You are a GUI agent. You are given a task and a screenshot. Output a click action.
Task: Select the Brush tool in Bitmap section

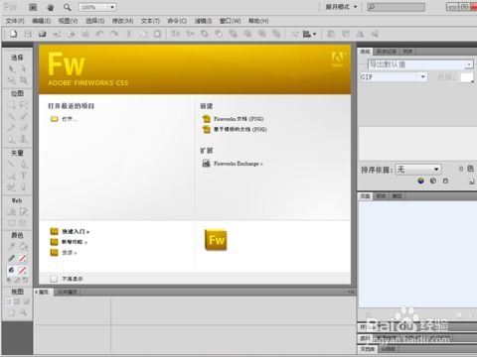(x=23, y=116)
